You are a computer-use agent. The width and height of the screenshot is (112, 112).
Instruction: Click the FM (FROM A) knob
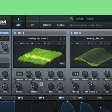(92, 86)
